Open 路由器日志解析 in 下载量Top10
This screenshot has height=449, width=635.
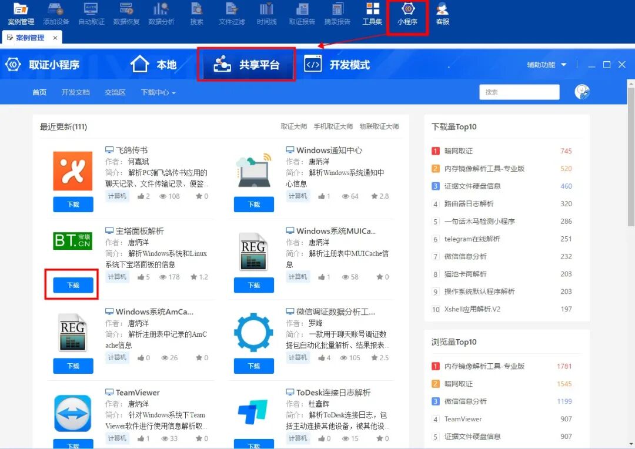click(469, 204)
